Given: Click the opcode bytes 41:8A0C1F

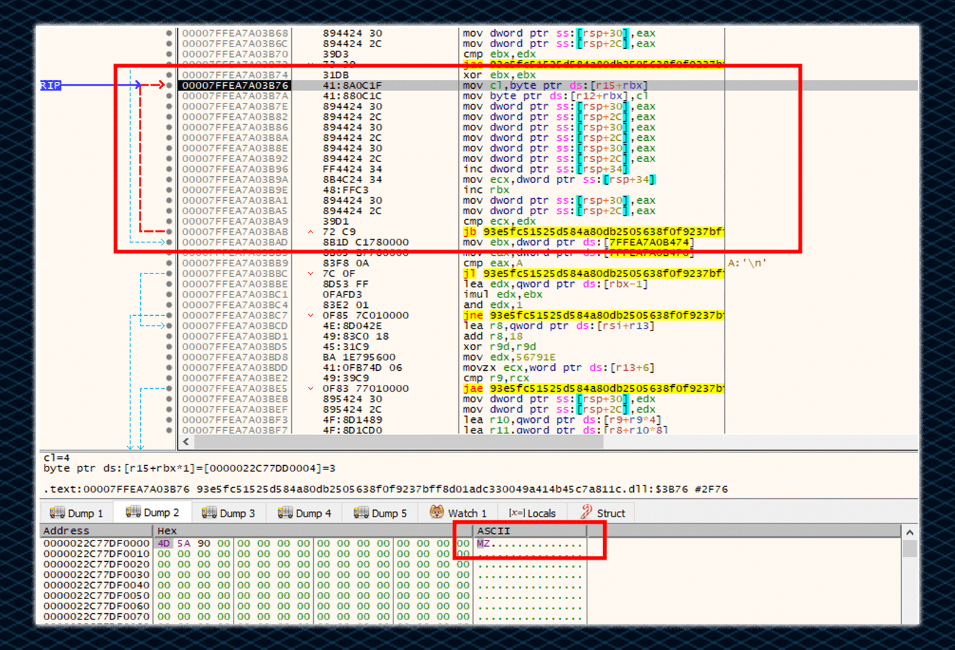Looking at the screenshot, I should point(352,86).
